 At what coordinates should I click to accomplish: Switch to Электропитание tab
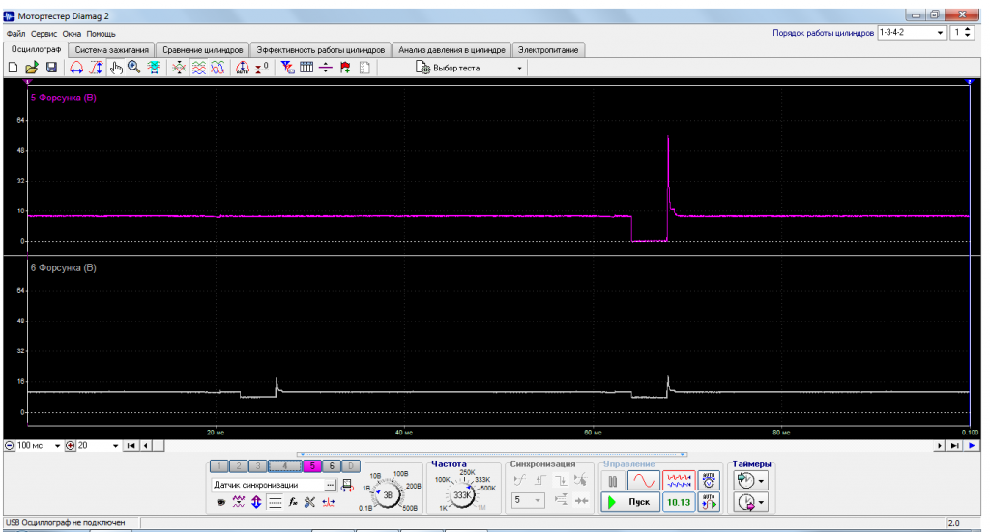548,50
